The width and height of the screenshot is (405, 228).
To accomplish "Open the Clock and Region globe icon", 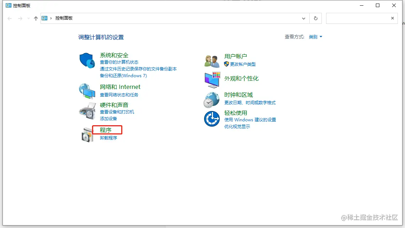I will [x=211, y=100].
